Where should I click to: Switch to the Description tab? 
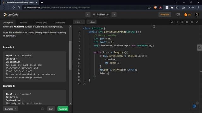[x=8, y=23]
